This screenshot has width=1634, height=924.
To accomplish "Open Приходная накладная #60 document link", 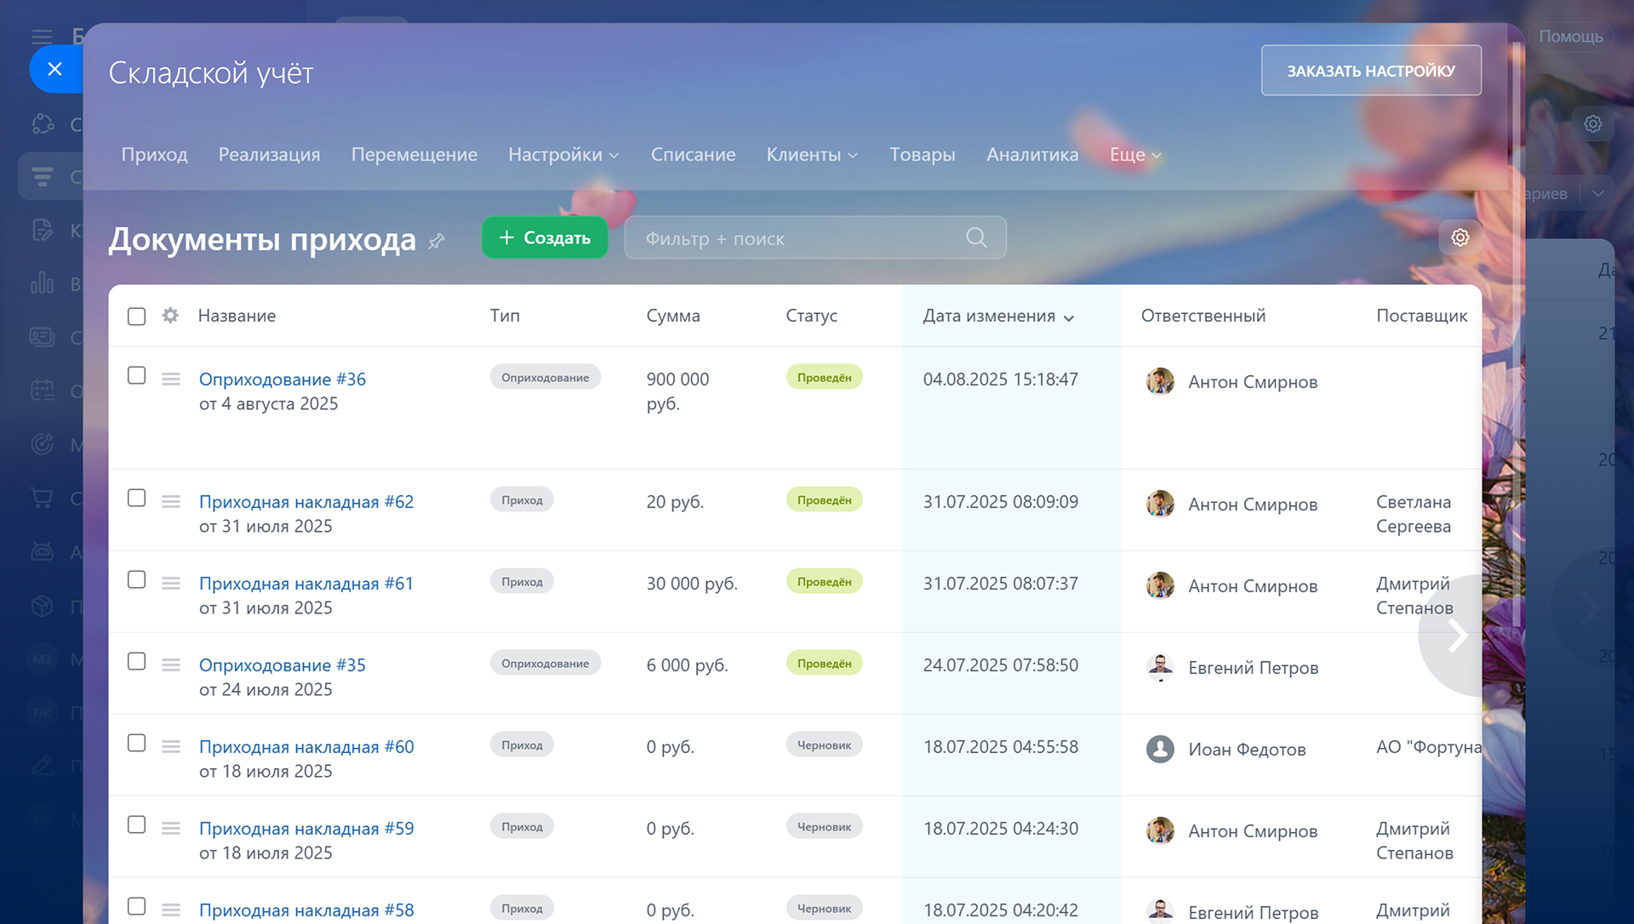I will tap(306, 747).
